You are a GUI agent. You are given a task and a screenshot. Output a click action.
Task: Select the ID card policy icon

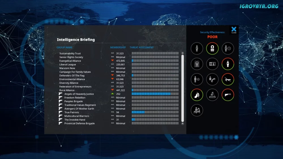pyautogui.click(x=212, y=64)
